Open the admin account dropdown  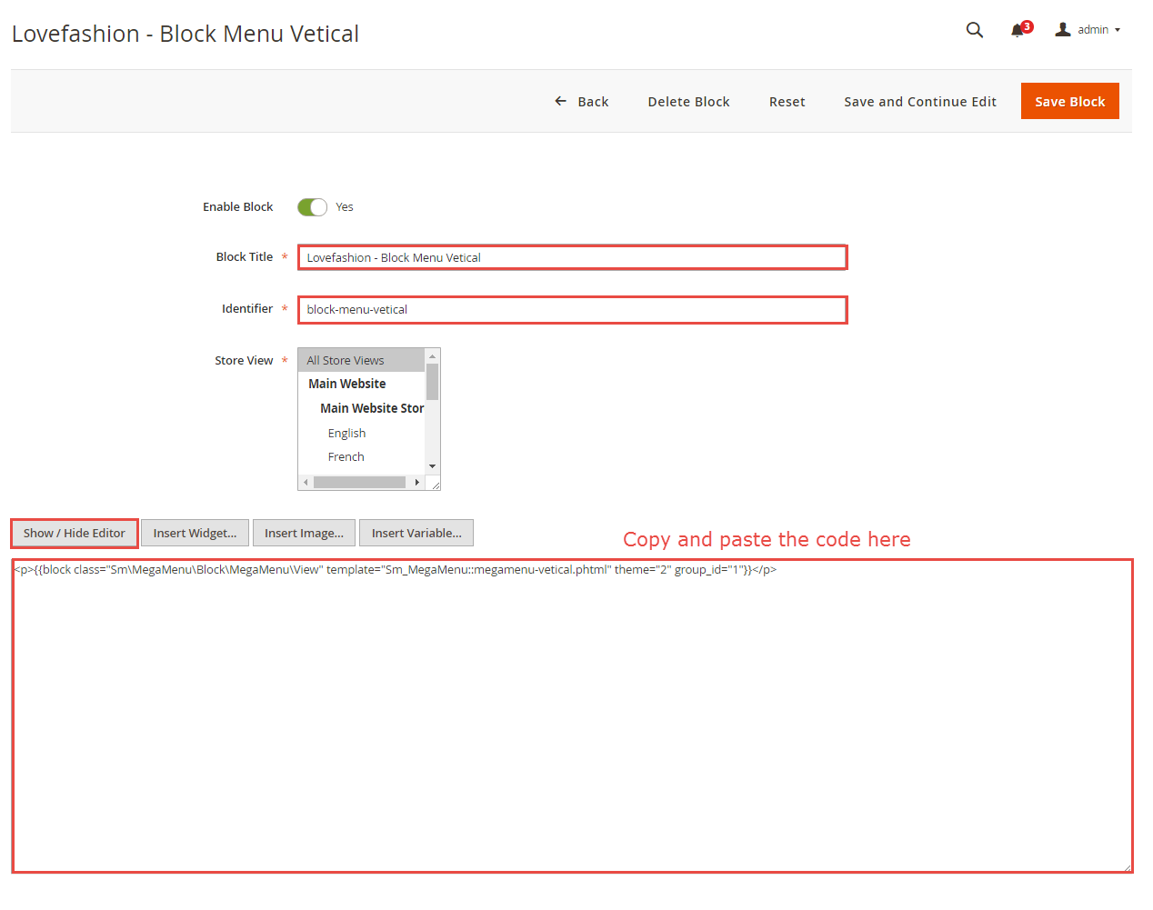coord(1088,30)
